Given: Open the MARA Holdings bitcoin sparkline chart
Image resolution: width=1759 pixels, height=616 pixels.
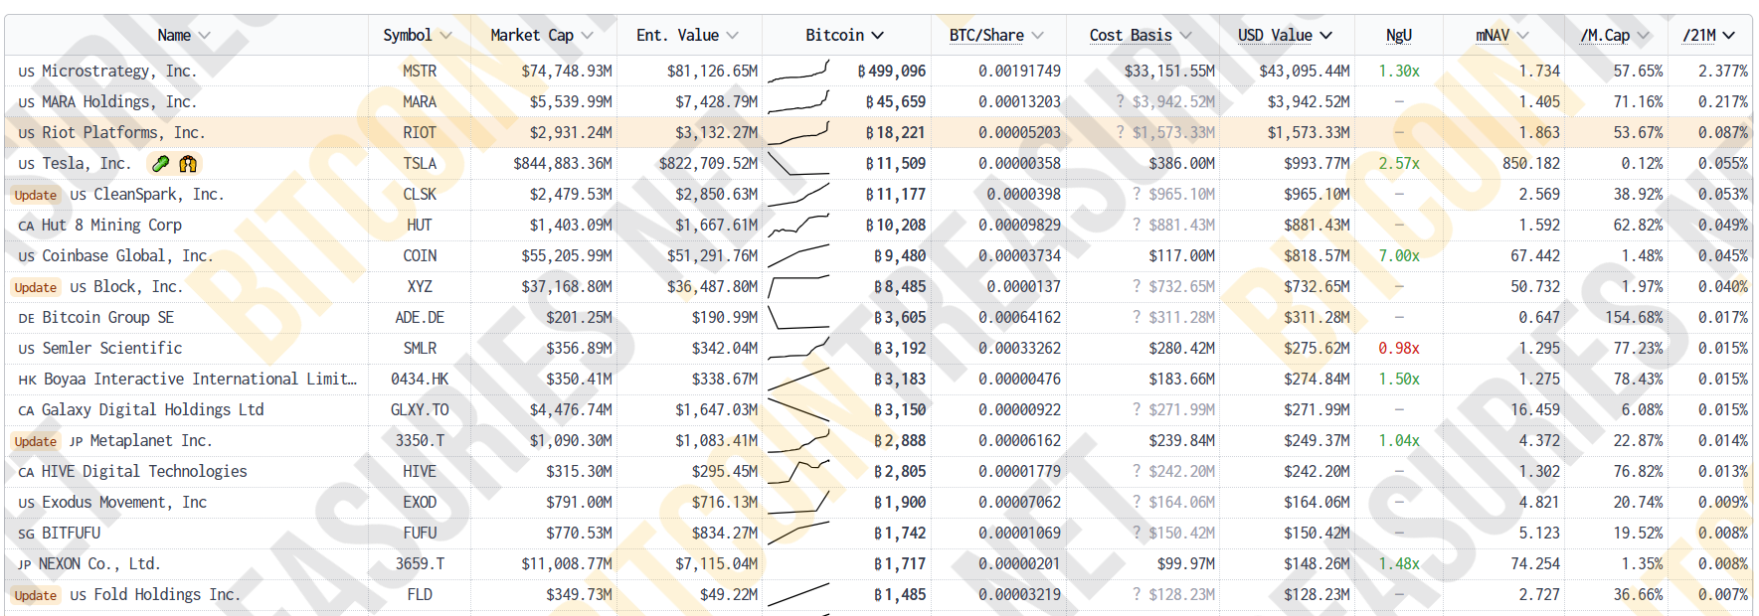Looking at the screenshot, I should 798,101.
